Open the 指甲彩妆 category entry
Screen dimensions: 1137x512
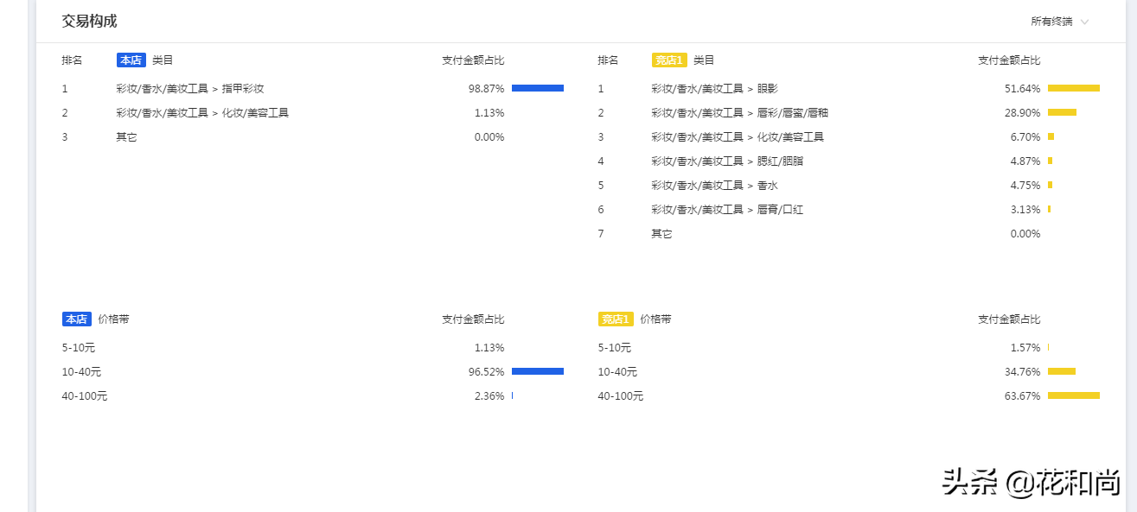coord(190,88)
